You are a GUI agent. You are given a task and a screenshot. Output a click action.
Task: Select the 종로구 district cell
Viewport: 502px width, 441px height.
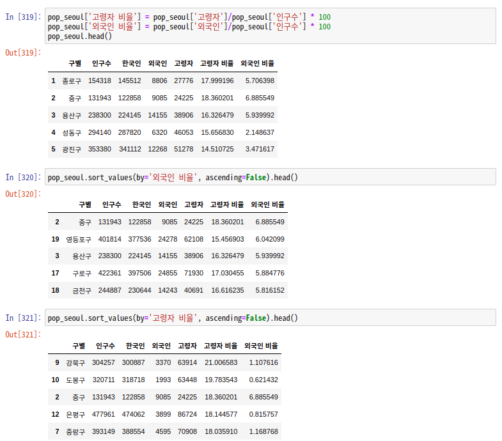[72, 81]
